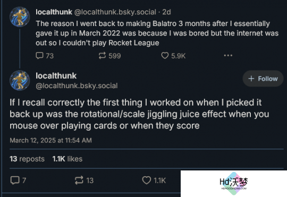Repost the main post showing 13
This screenshot has height=197, width=287.
[84, 181]
